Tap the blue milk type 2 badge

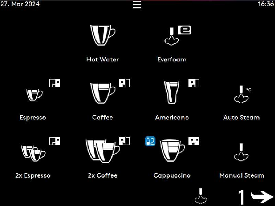[x=150, y=141]
